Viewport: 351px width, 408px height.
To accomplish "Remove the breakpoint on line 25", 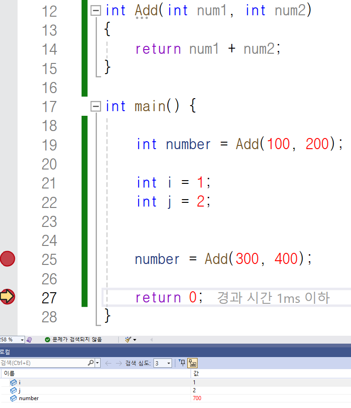I will (7, 258).
